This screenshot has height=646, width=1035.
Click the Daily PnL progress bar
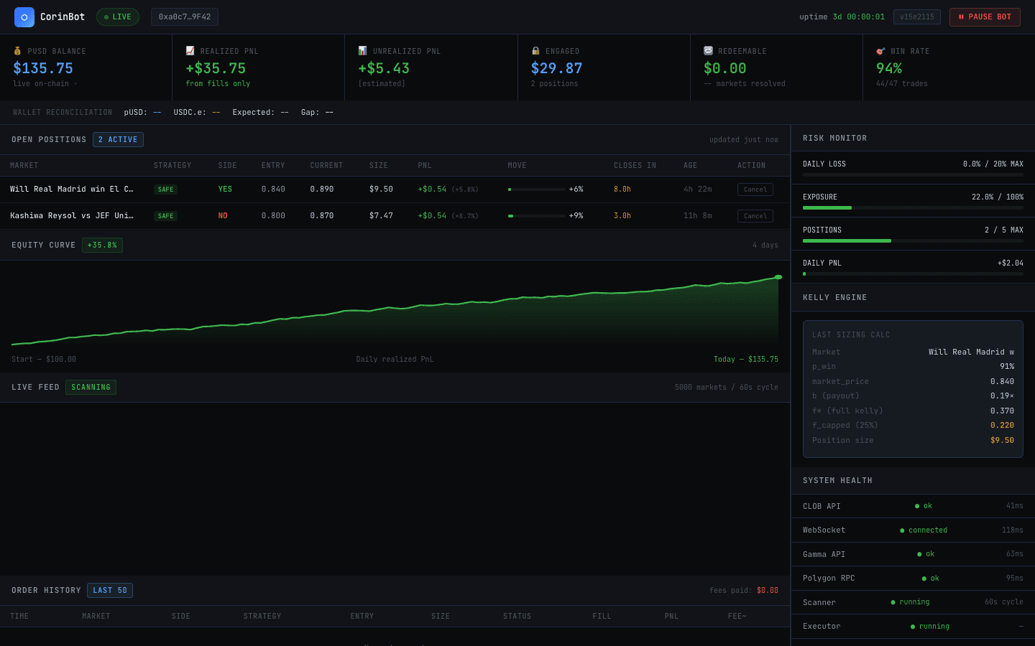913,274
